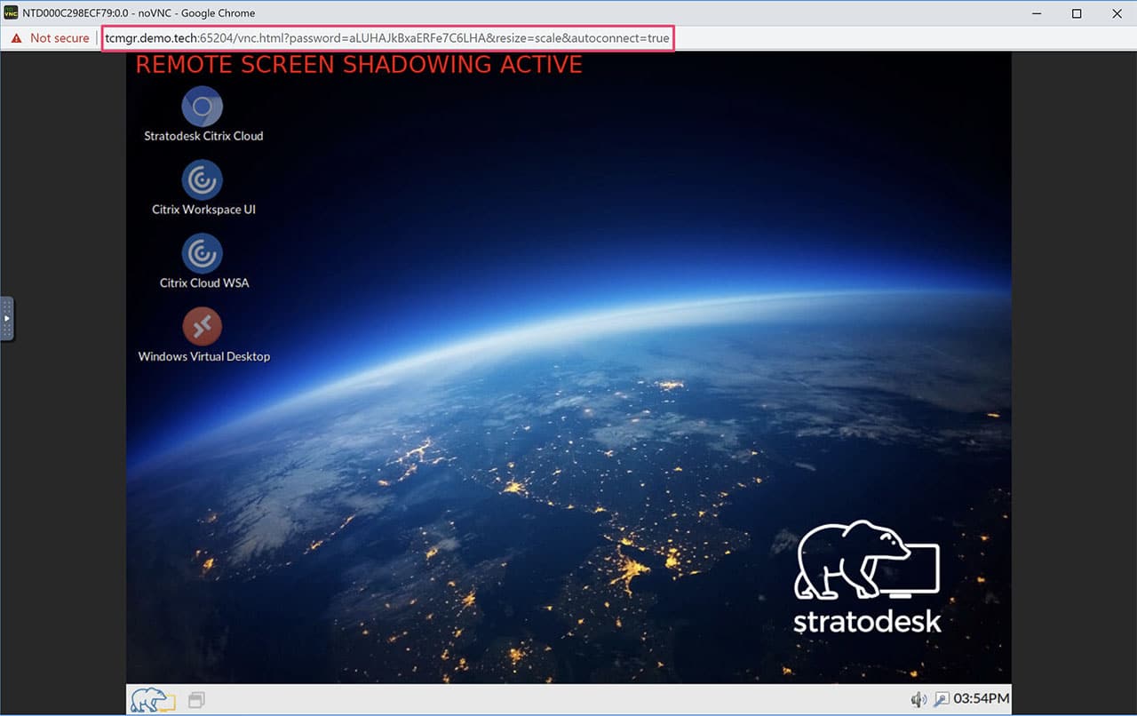The width and height of the screenshot is (1137, 716).
Task: Minimize the Chrome noVNC window
Action: click(1036, 13)
